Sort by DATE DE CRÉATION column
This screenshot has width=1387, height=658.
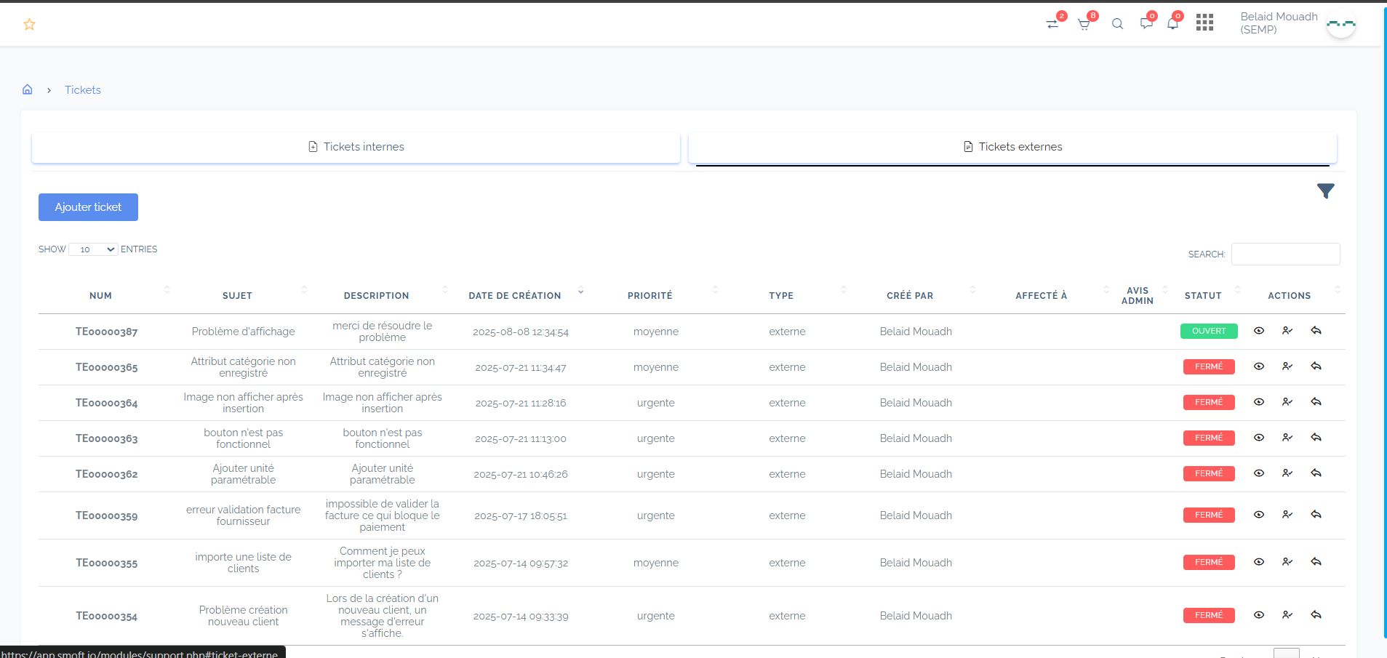(x=515, y=296)
